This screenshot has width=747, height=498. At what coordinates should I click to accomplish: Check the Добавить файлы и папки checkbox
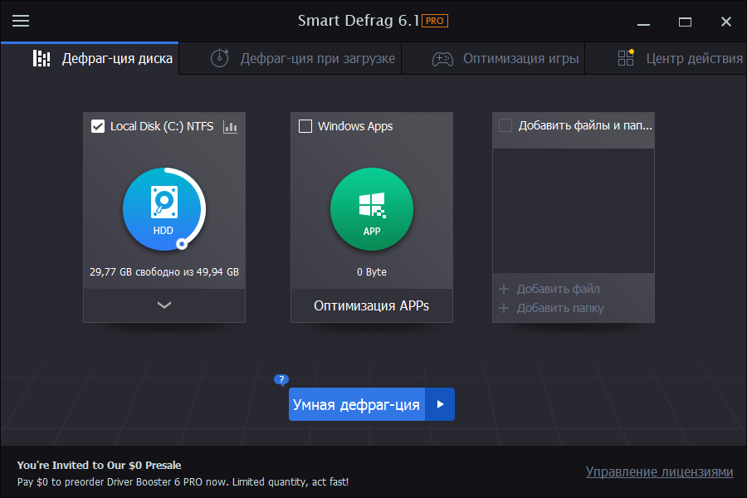point(505,124)
